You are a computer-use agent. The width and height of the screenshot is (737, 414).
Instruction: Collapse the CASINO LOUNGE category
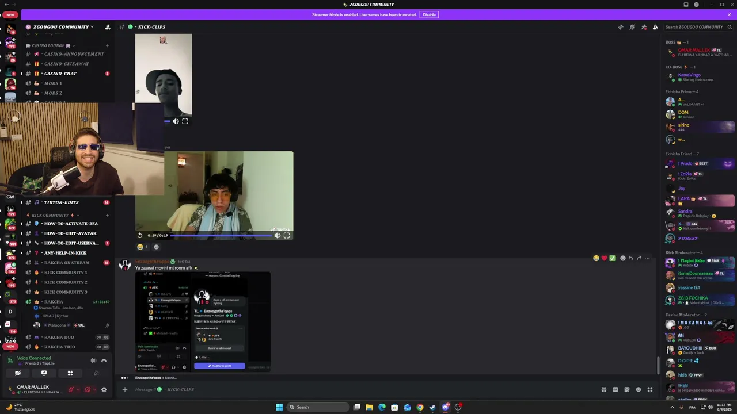(51, 46)
